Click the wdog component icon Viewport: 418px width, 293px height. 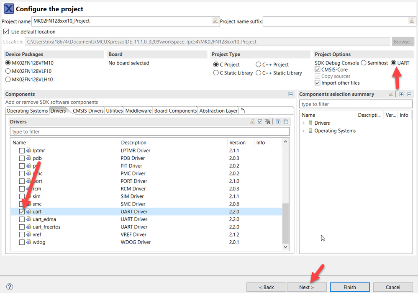tap(28, 242)
